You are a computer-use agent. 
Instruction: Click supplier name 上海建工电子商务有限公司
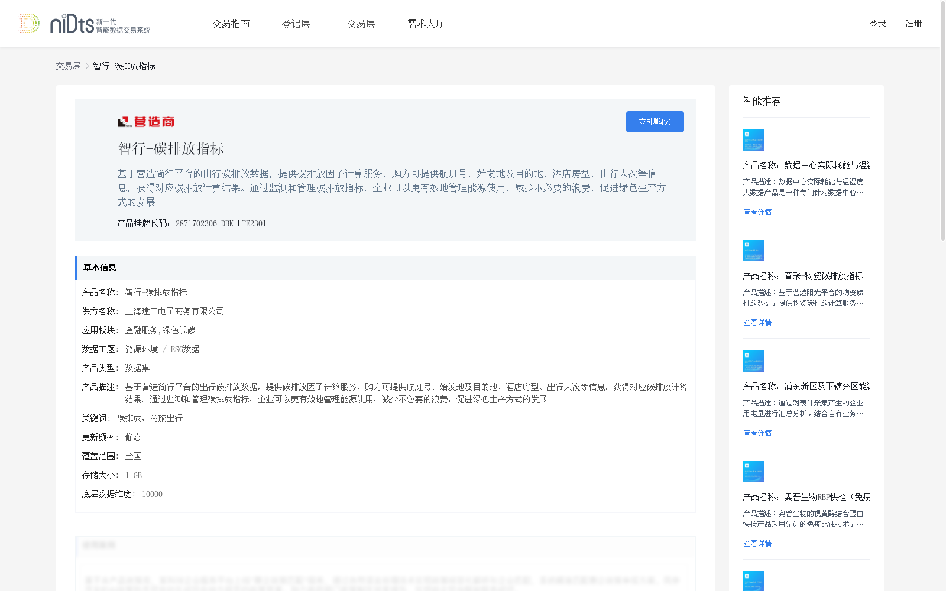pyautogui.click(x=174, y=311)
